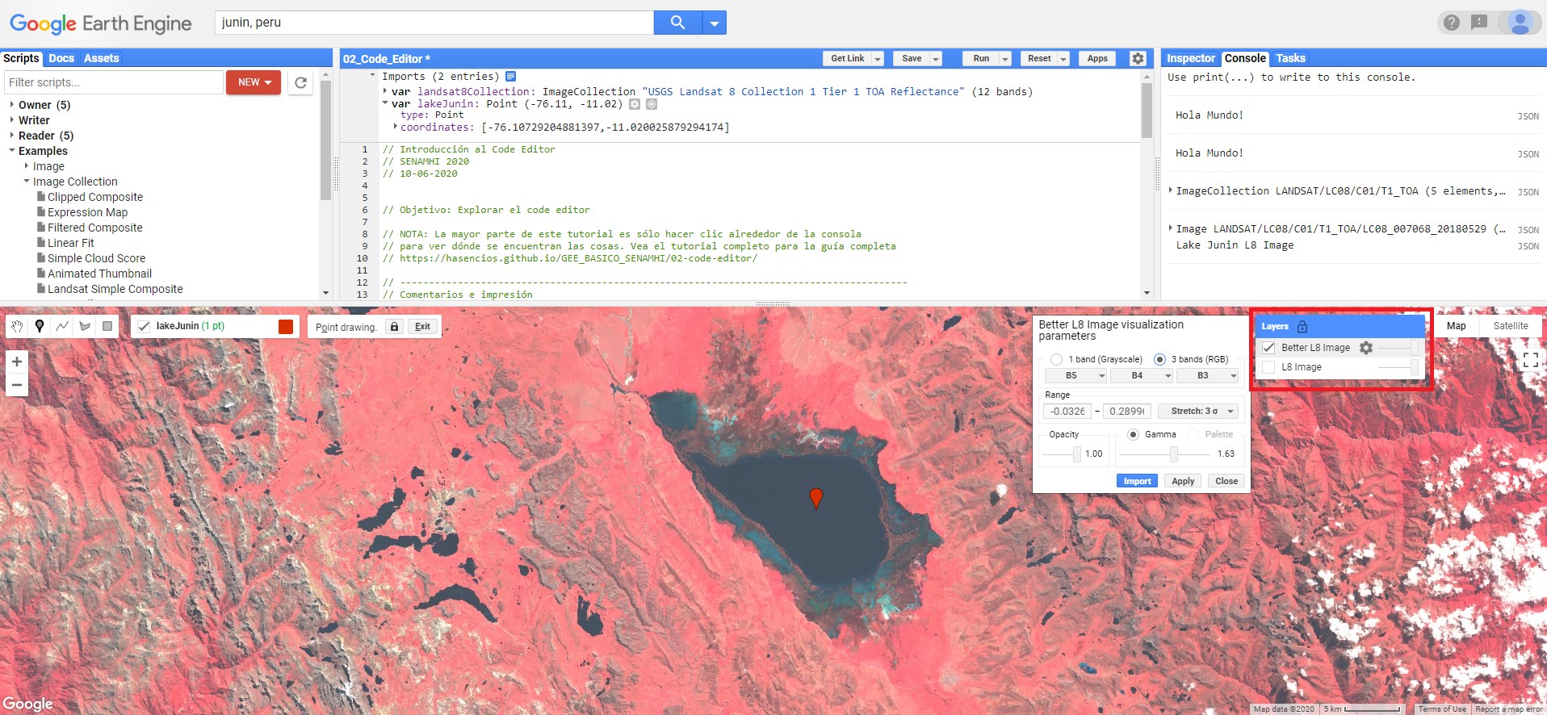The width and height of the screenshot is (1547, 715).
Task: Open the Landsat Simple Composite script
Action: click(115, 289)
